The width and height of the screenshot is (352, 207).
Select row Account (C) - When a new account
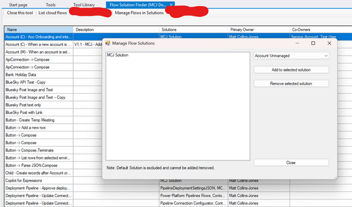click(x=39, y=44)
